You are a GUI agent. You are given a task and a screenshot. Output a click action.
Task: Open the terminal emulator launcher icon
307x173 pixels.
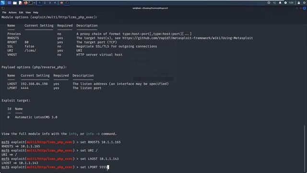[31, 3]
